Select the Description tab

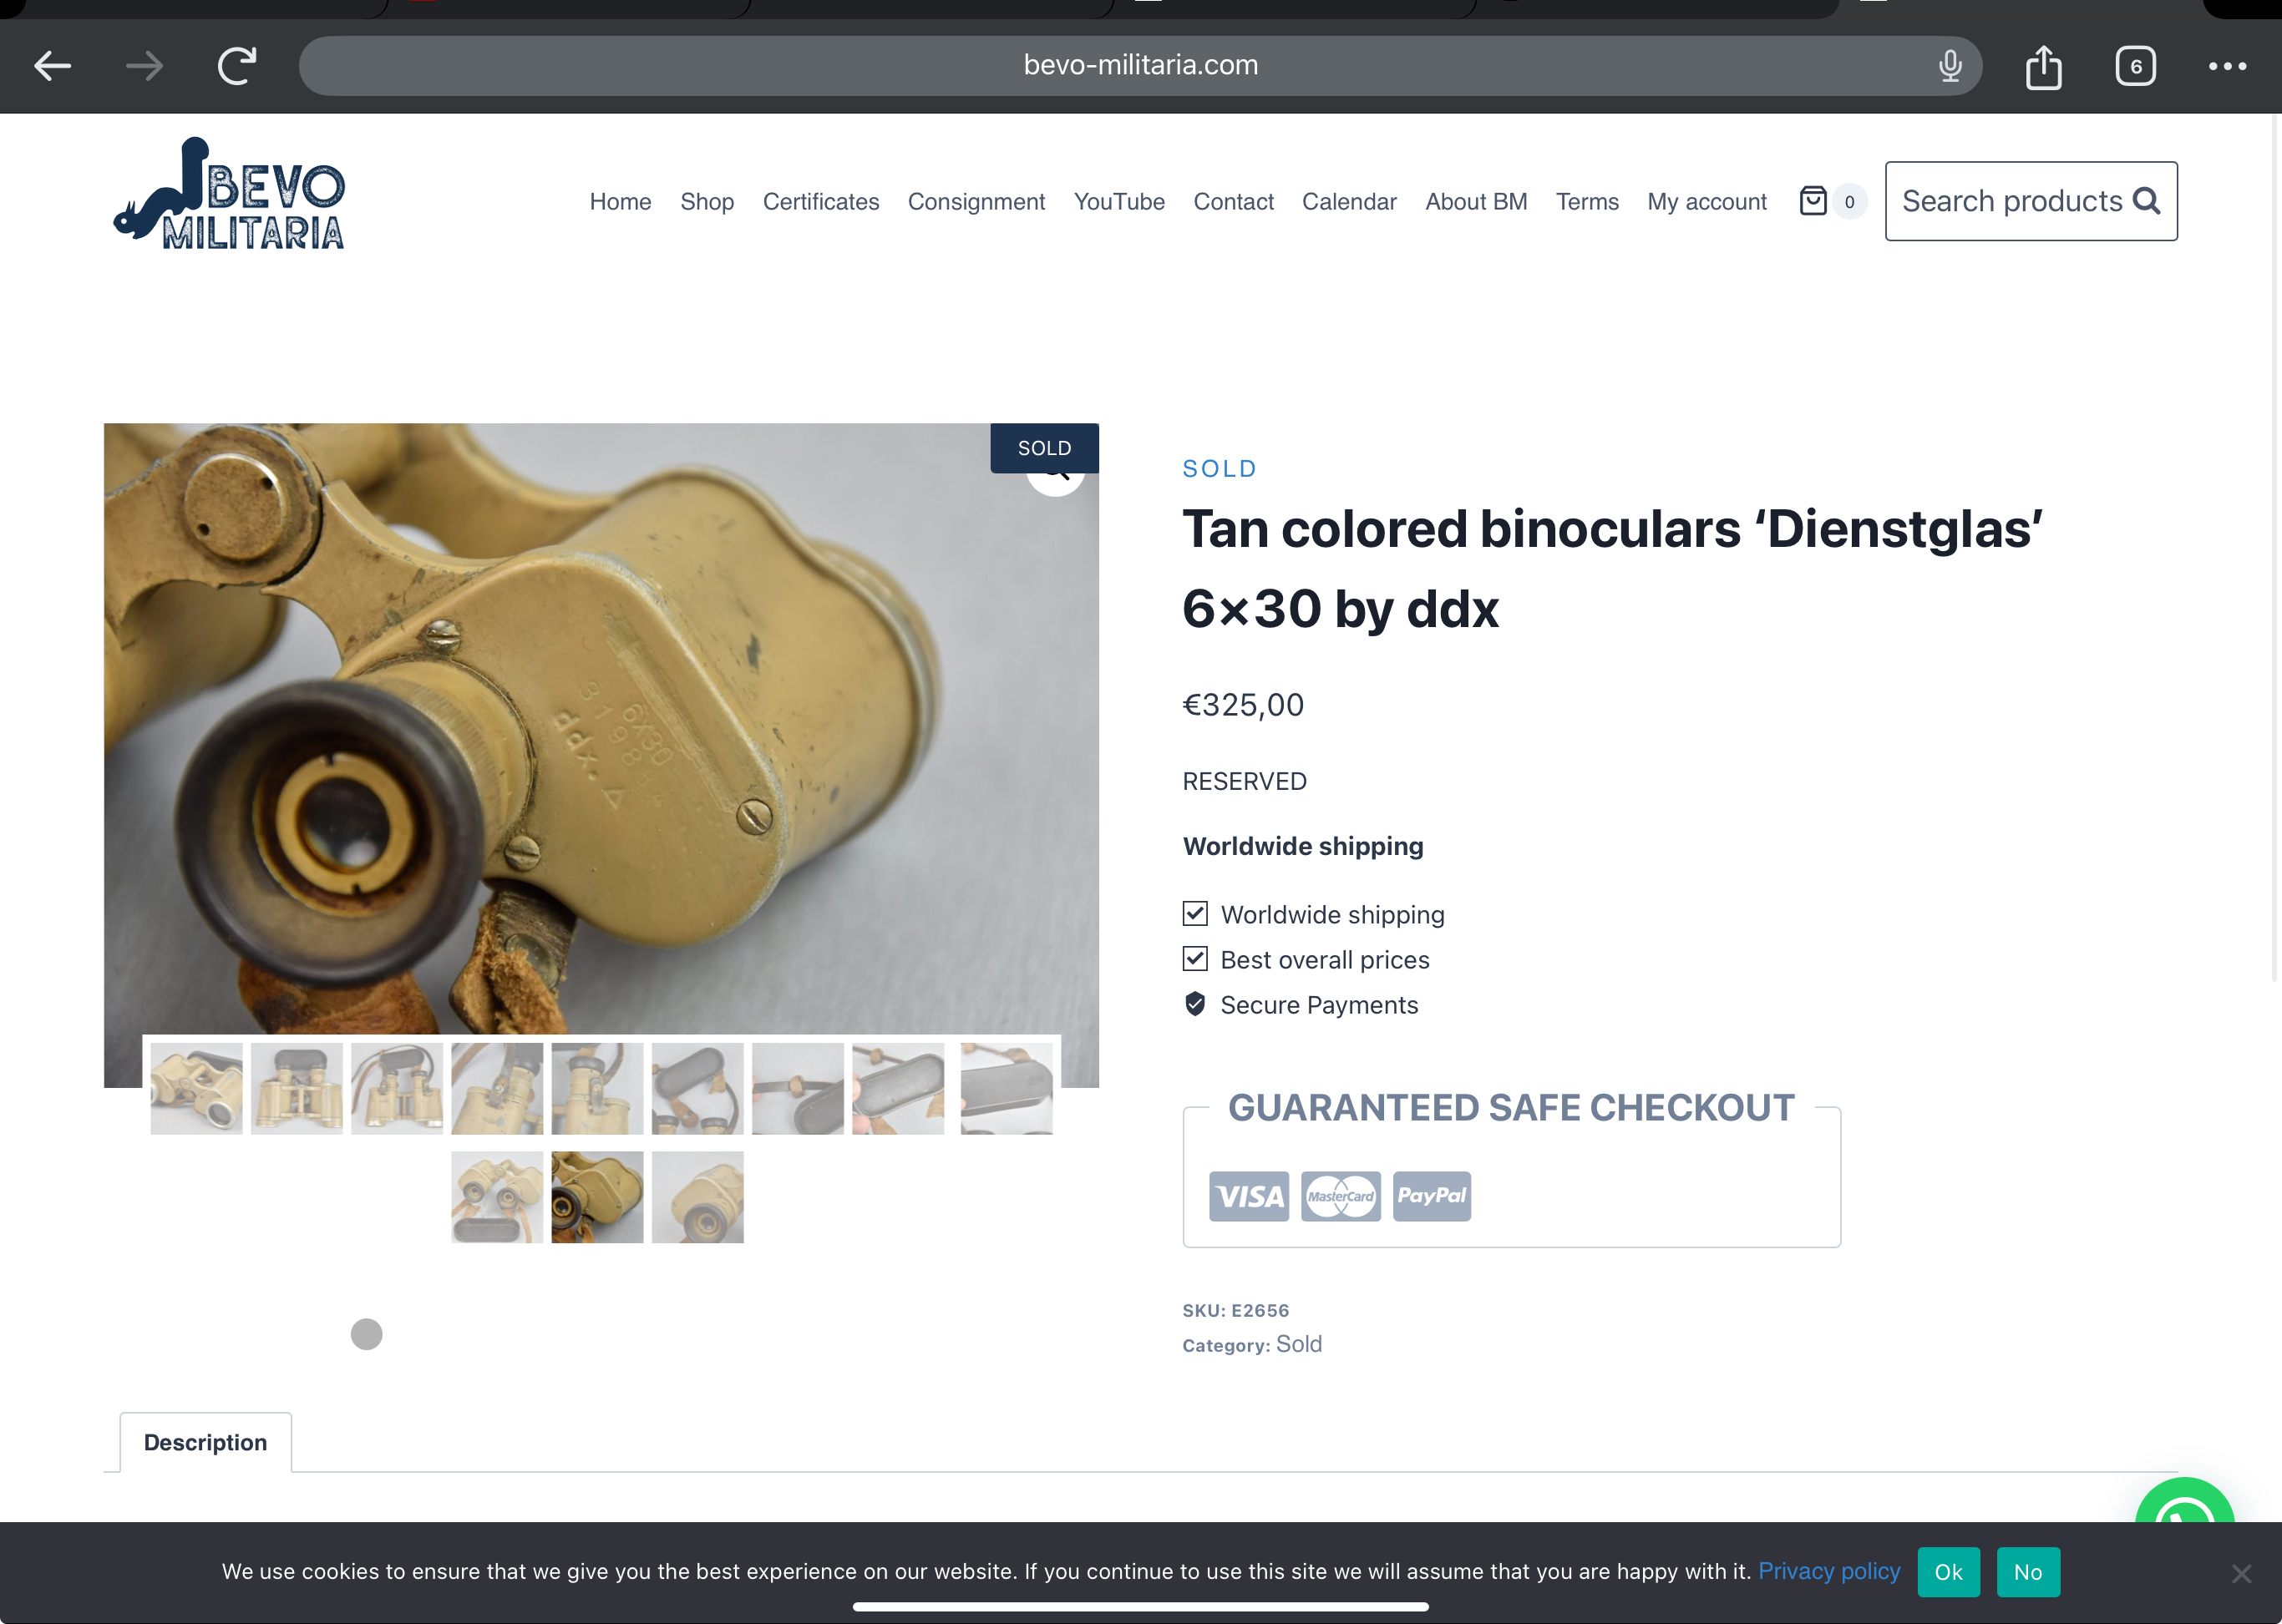(205, 1442)
